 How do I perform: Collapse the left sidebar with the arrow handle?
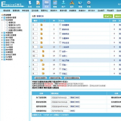pos(29,67)
